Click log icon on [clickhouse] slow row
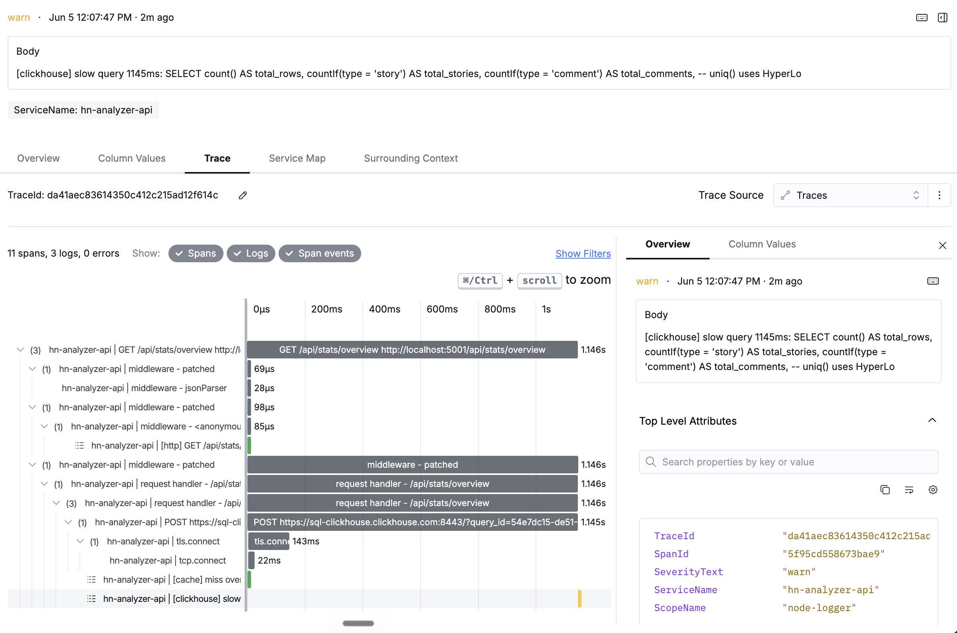Viewport: 957px width, 633px height. [92, 599]
